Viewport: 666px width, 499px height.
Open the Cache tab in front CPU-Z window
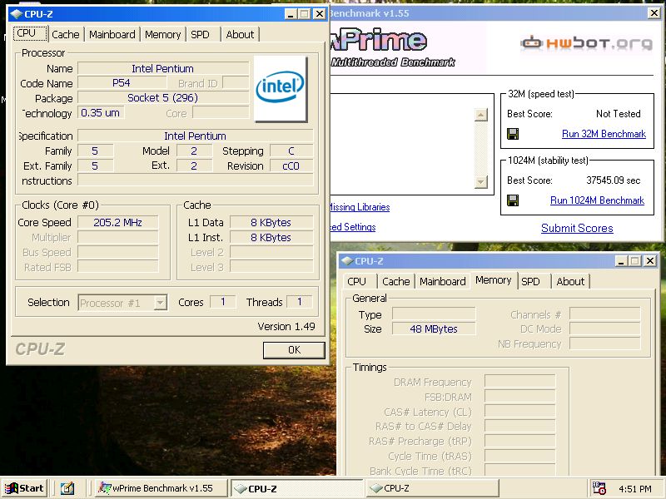click(x=66, y=34)
